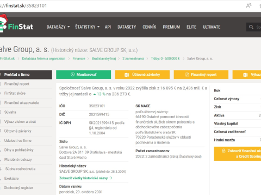Click the Celková zadlženosť table row label
Image resolution: width=261 pixels, height=195 pixels.
(230, 132)
